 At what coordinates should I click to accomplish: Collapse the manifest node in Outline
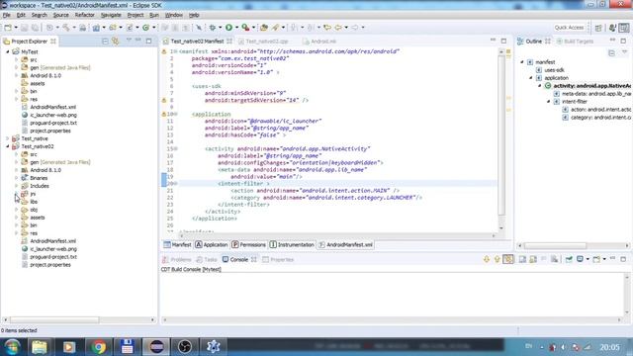522,62
